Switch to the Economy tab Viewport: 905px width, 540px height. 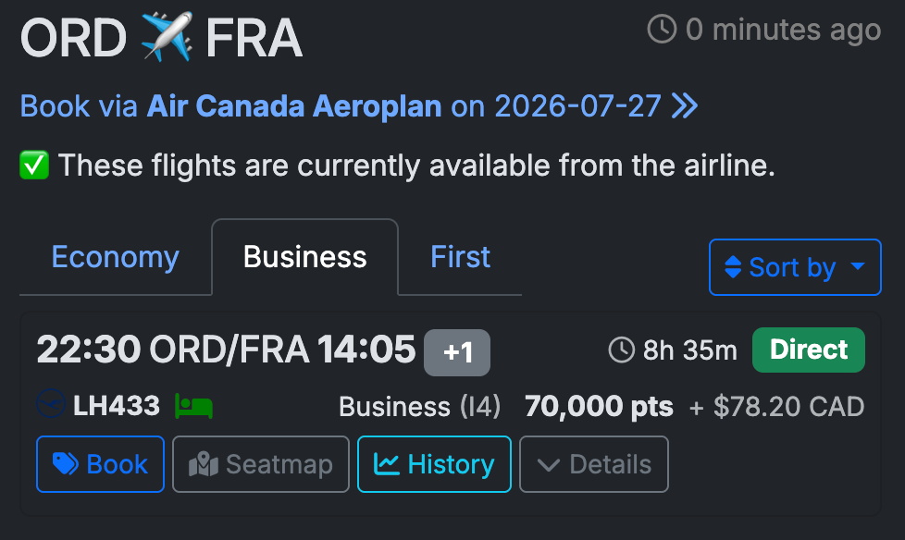(x=115, y=257)
